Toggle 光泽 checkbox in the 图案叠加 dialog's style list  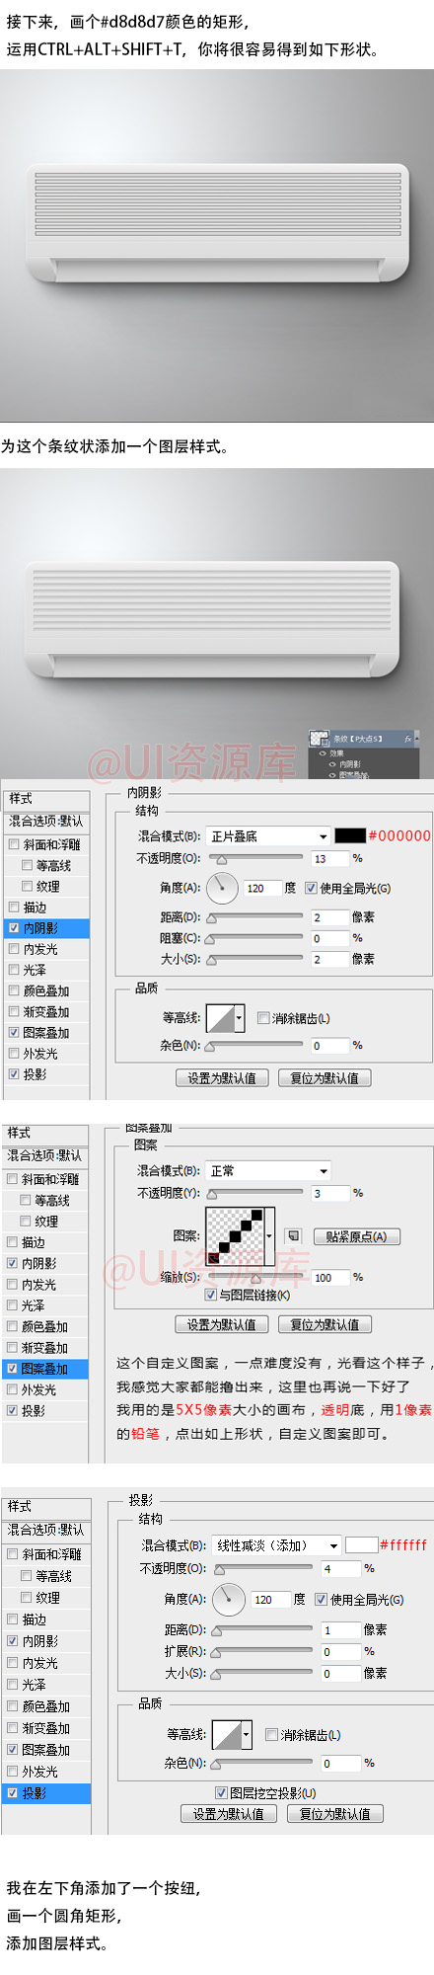pyautogui.click(x=13, y=1306)
